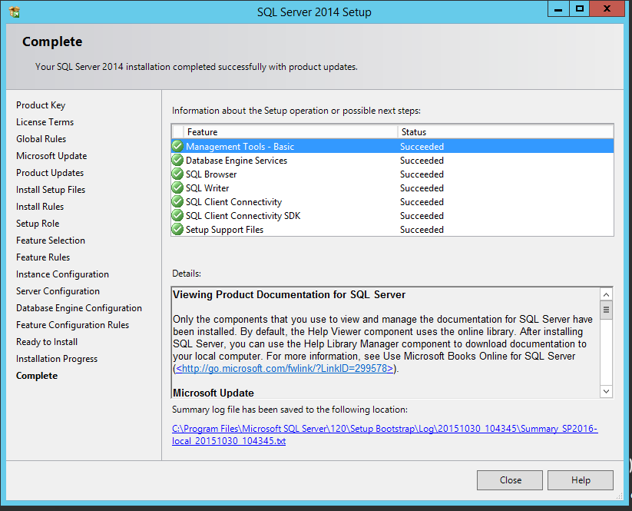Click the Install Rules step
The height and width of the screenshot is (511, 632).
(x=40, y=207)
